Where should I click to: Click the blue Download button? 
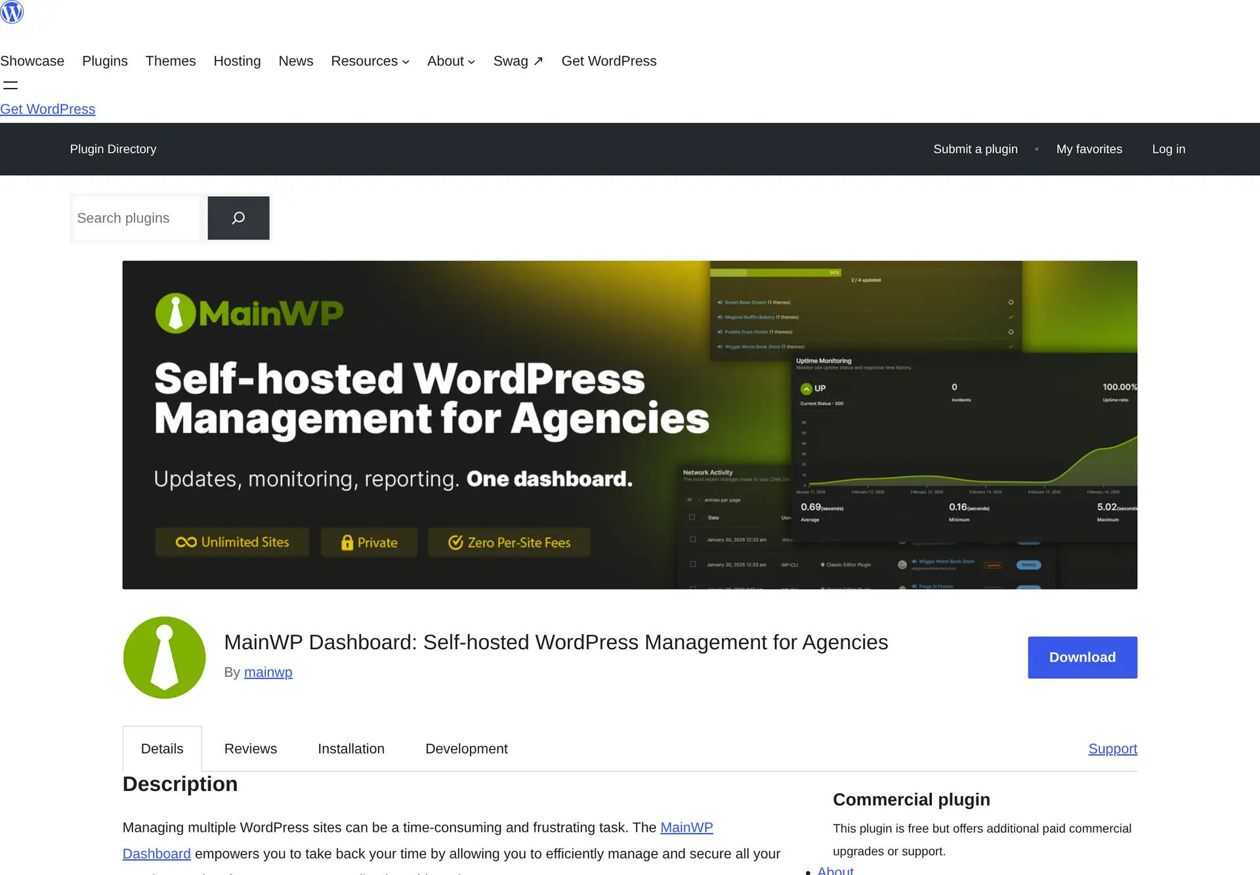(1082, 657)
